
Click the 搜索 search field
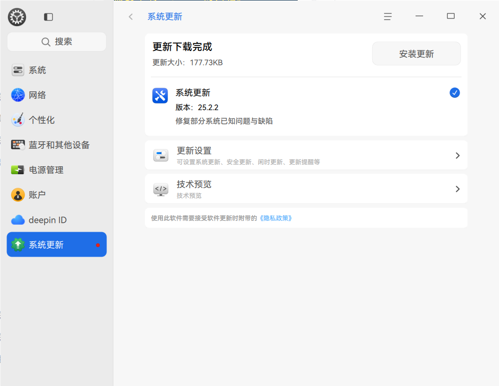(x=56, y=41)
